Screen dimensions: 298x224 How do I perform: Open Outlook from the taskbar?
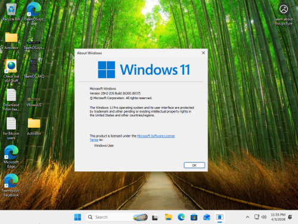[207, 217]
